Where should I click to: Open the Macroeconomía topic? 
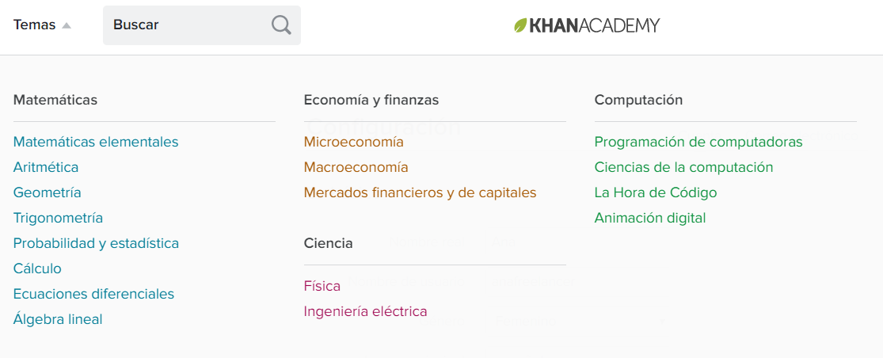356,167
